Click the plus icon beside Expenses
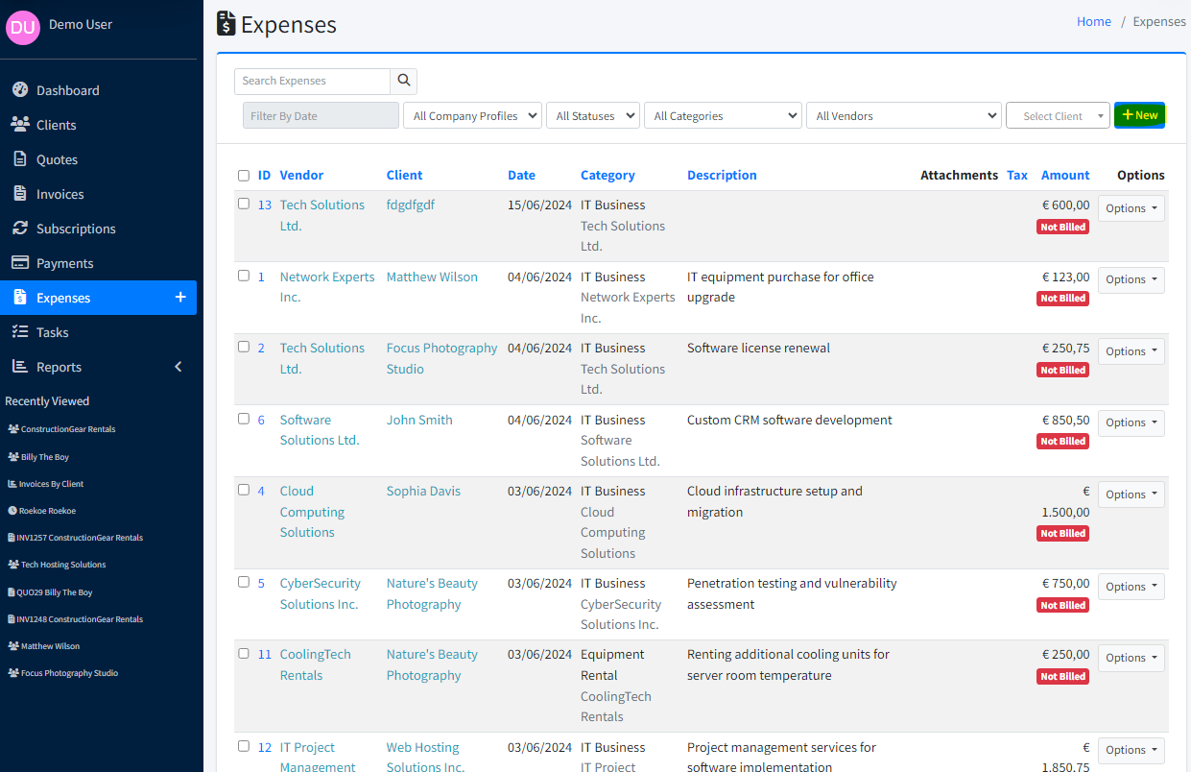This screenshot has width=1191, height=772. [x=179, y=298]
